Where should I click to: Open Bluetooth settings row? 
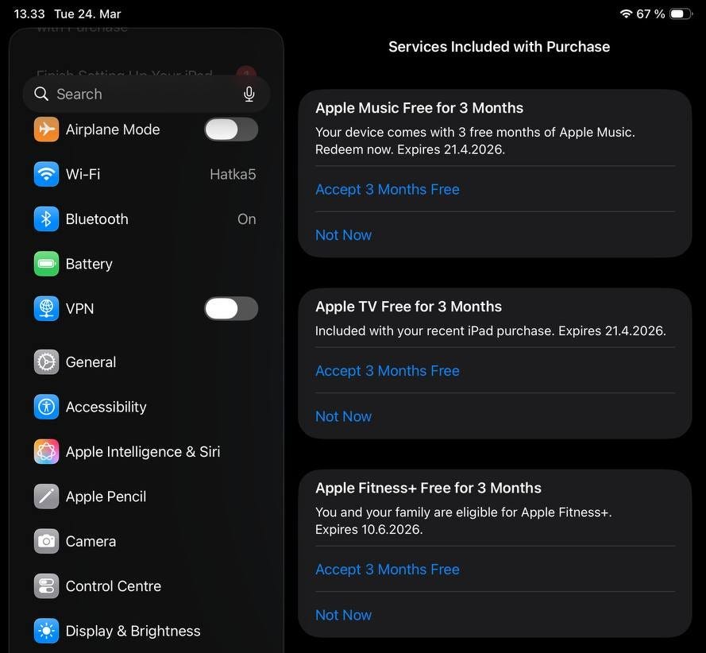(x=146, y=219)
